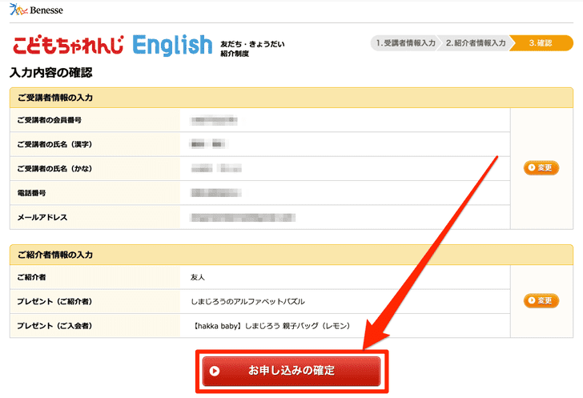Image resolution: width=583 pixels, height=398 pixels.
Task: Click blurred member number value
Action: coord(214,120)
